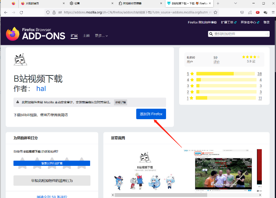This screenshot has width=276, height=198.
Task: Click the dark round extension icon in the toolbar
Action: 266,12
